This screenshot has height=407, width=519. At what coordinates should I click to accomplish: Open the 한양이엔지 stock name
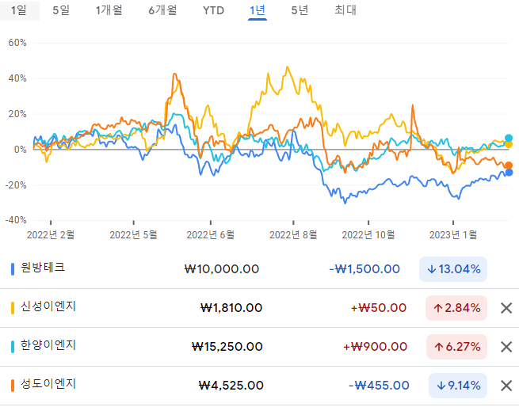[48, 344]
